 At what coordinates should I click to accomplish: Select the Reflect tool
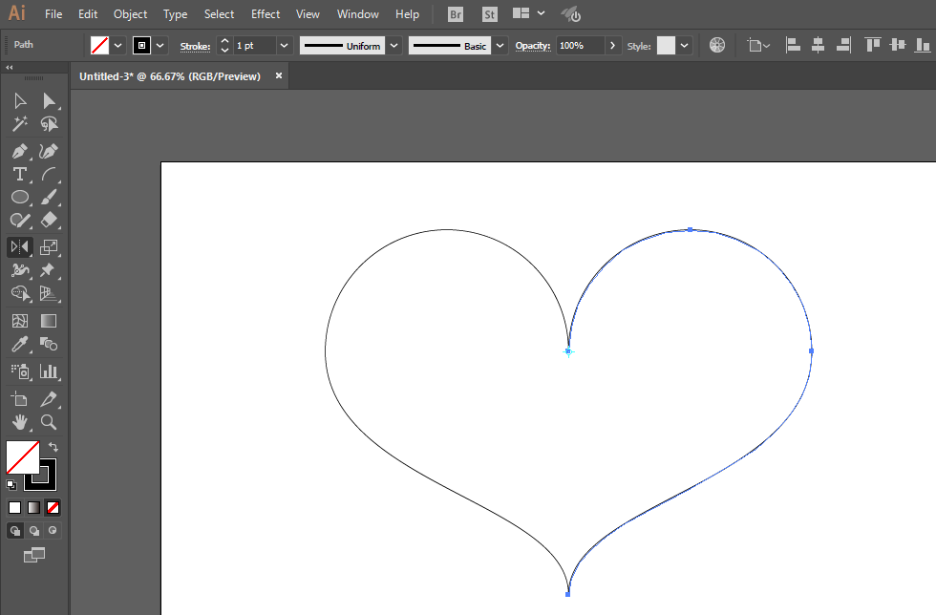tap(20, 247)
